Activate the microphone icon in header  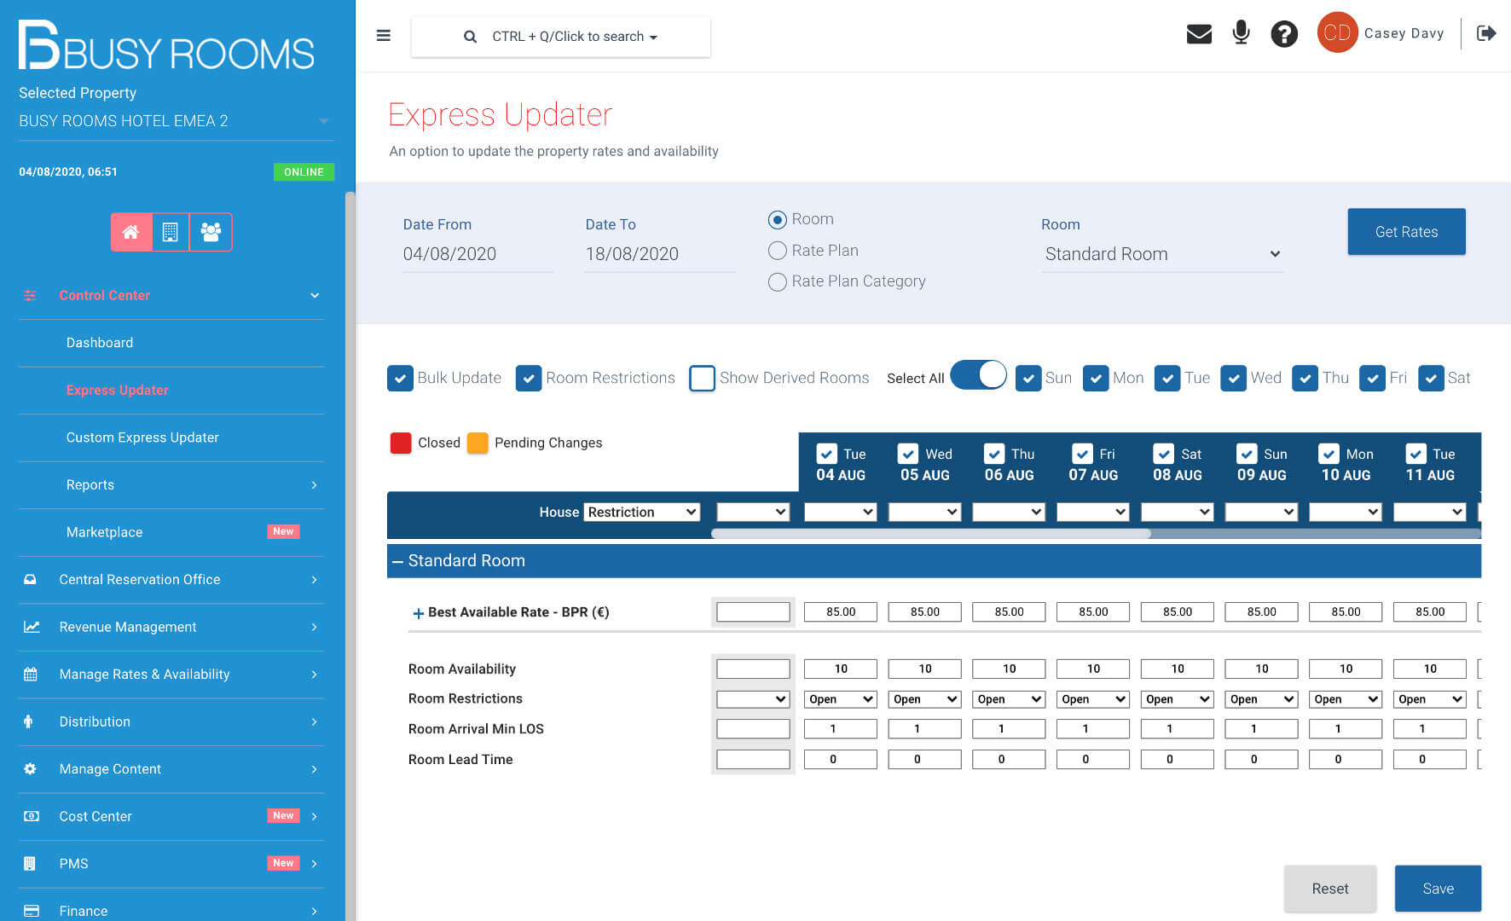click(x=1242, y=33)
